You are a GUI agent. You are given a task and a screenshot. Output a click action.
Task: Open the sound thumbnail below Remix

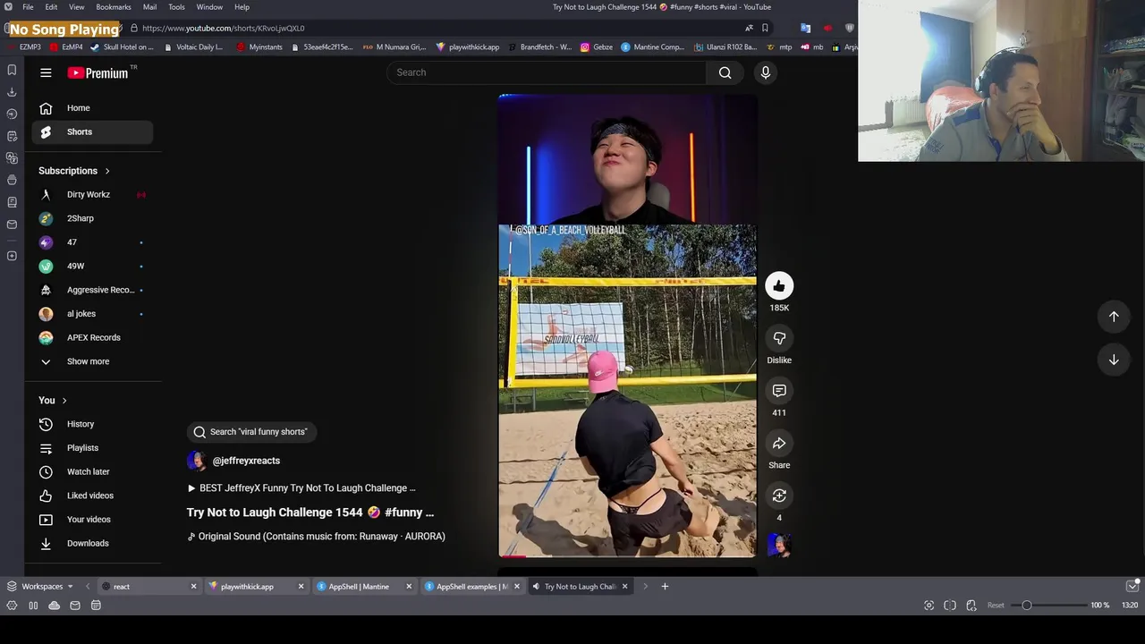pos(779,545)
